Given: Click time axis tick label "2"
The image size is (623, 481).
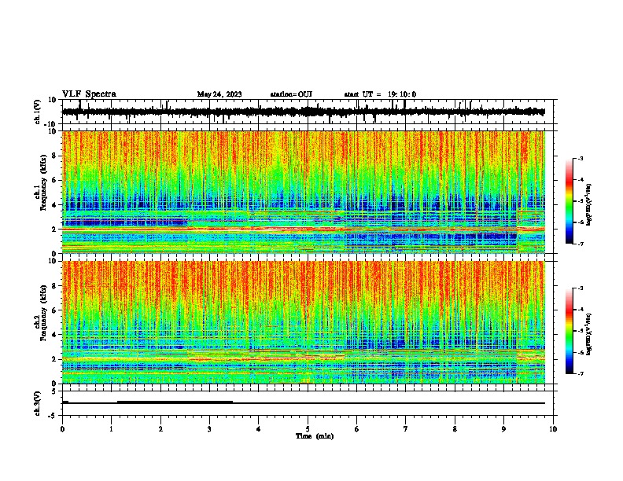Looking at the screenshot, I should coord(160,429).
